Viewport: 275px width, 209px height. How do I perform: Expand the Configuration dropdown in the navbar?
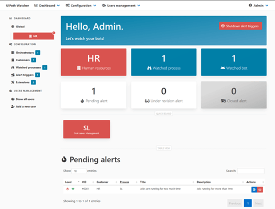[81, 6]
